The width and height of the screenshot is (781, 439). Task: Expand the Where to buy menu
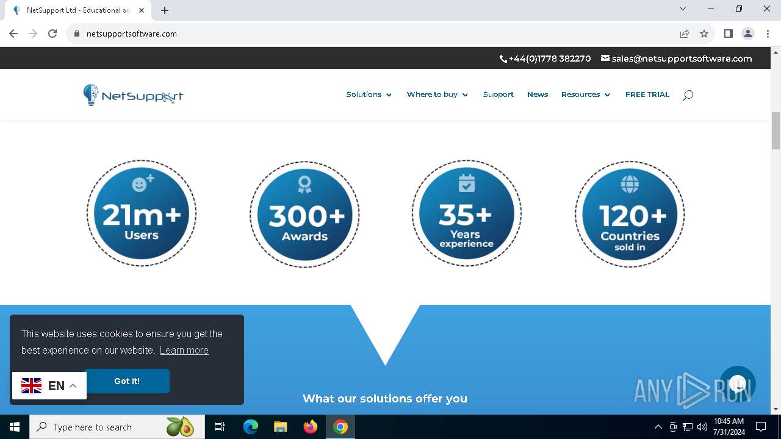coord(437,95)
